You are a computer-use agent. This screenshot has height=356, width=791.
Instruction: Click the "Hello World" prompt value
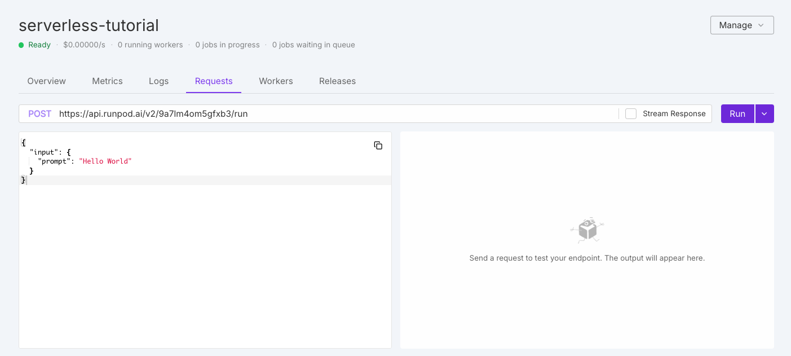click(105, 161)
